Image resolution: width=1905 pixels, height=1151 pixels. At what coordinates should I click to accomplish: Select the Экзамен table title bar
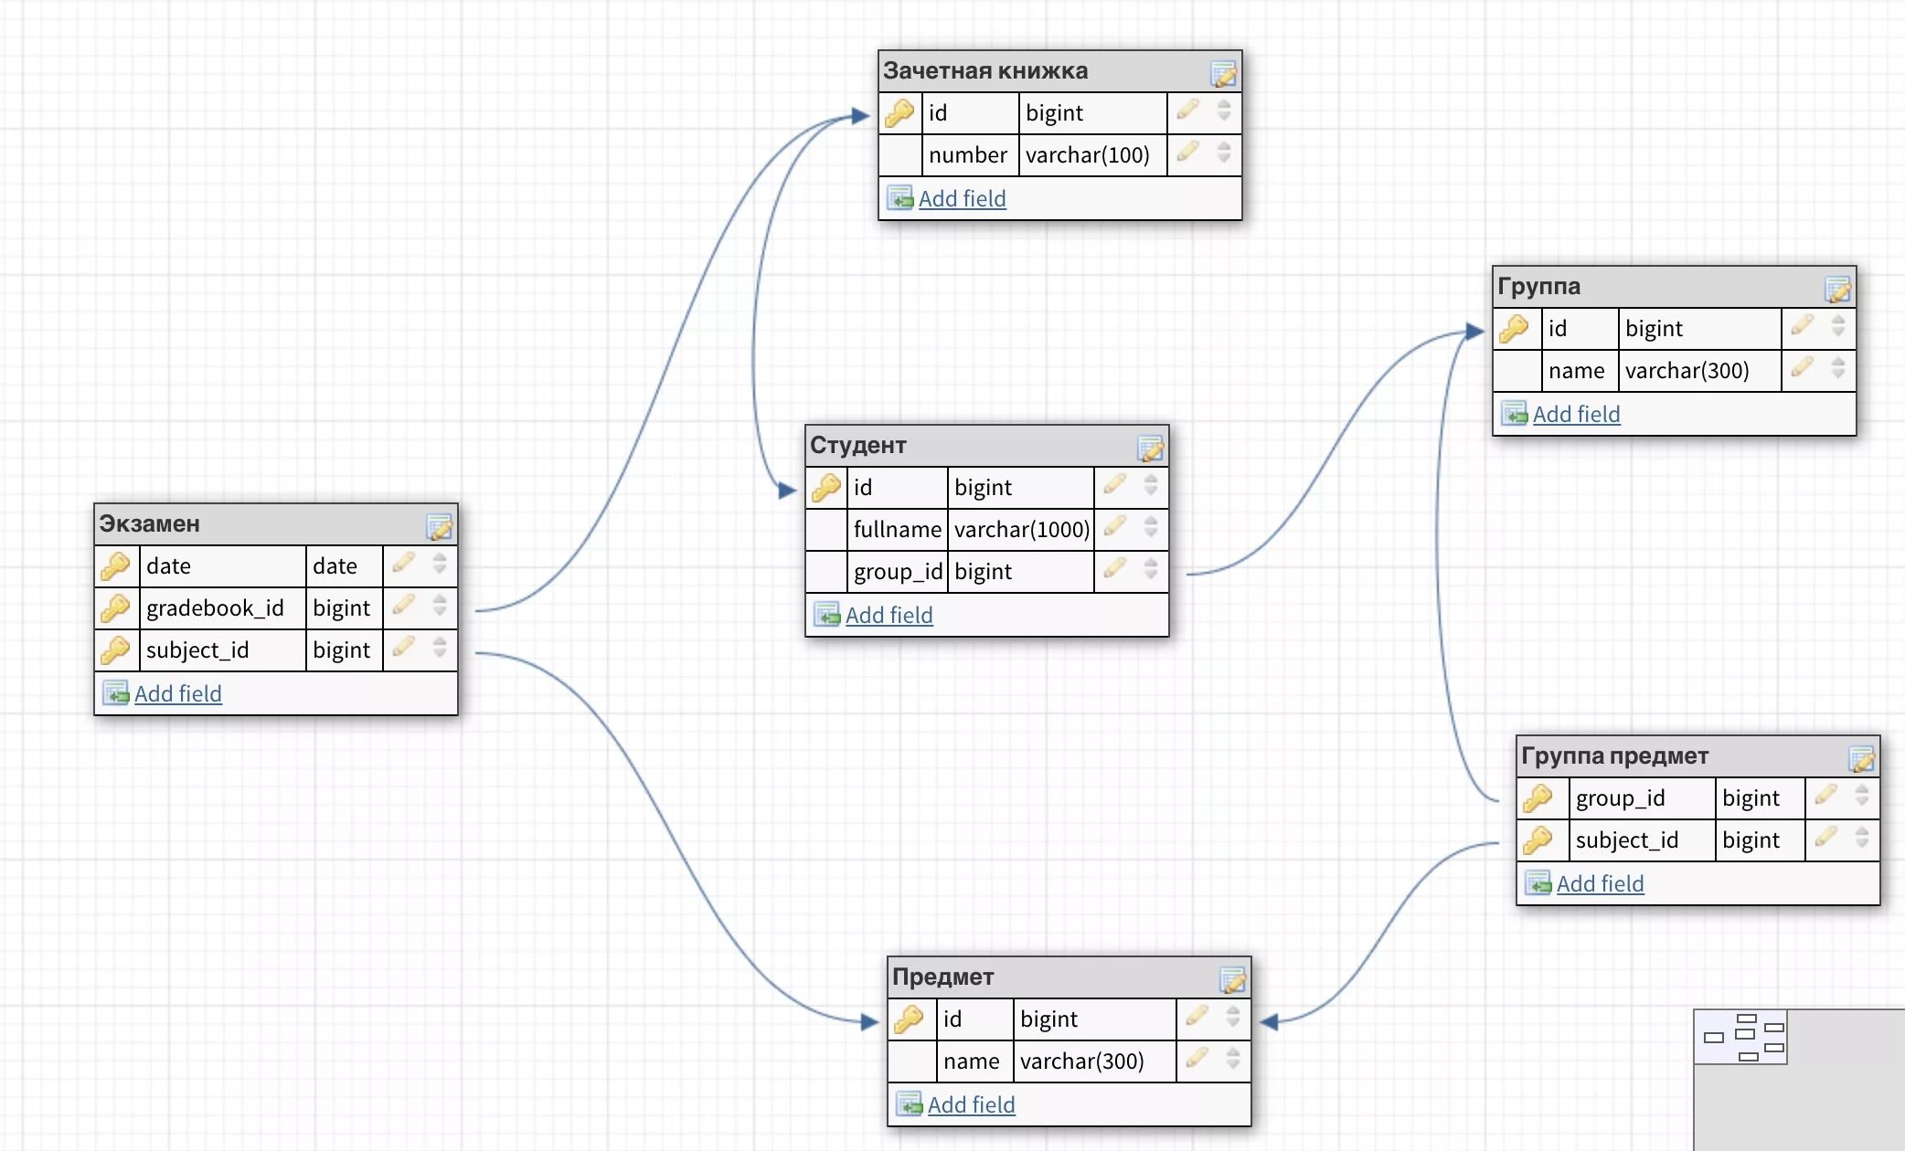276,524
